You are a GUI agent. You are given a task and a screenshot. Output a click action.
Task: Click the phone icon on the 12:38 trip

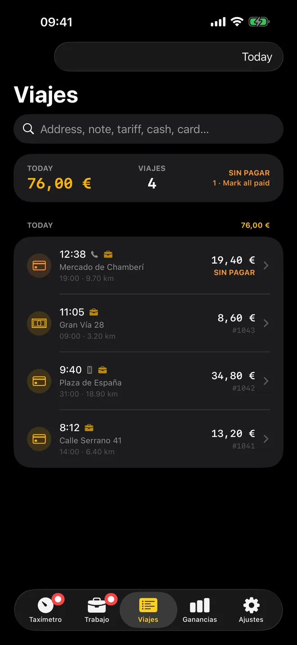[94, 254]
